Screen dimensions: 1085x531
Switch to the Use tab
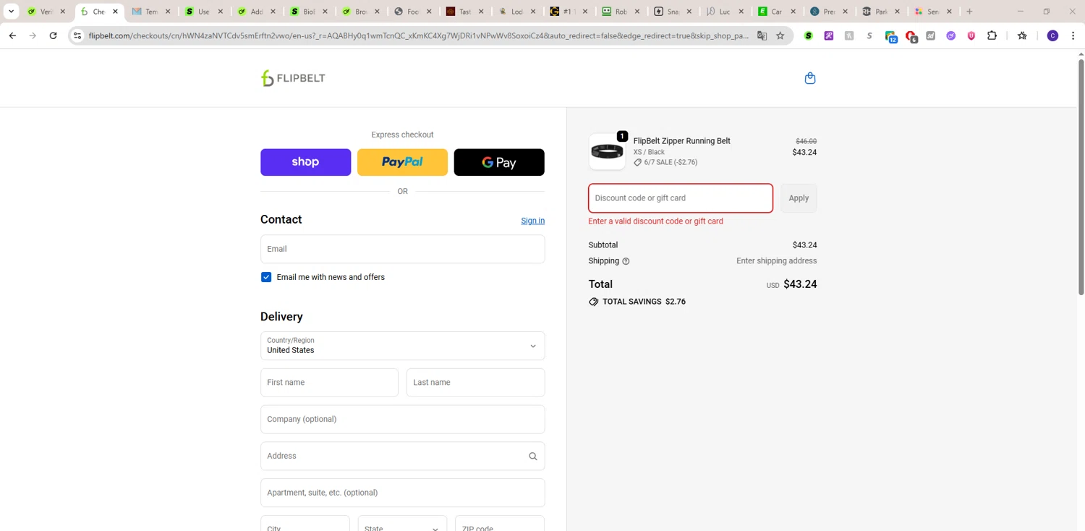(203, 12)
